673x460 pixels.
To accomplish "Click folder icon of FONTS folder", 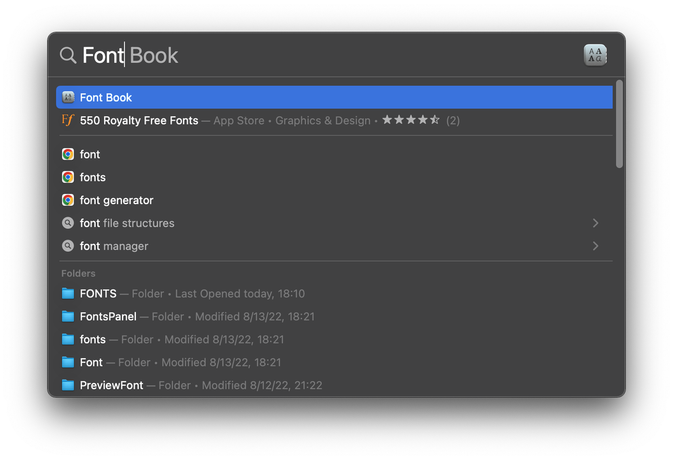I will click(x=68, y=293).
